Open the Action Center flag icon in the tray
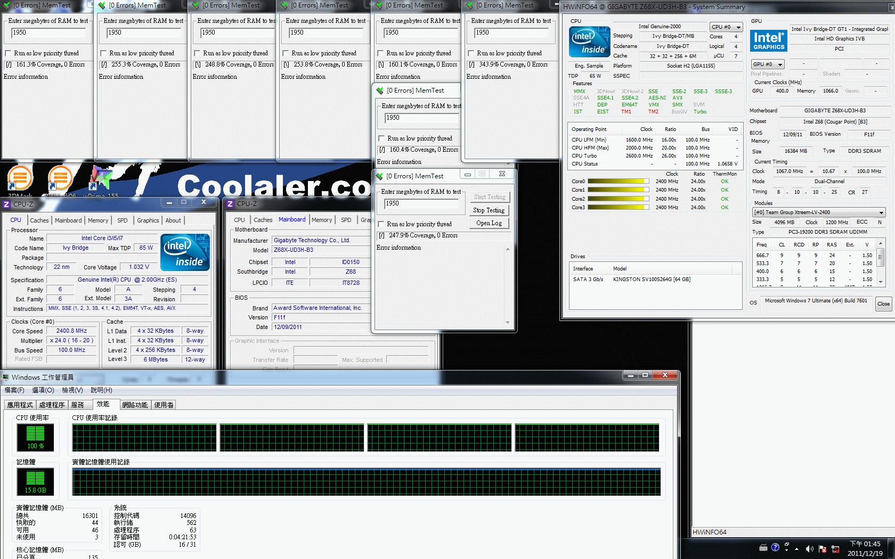This screenshot has width=895, height=559. (x=823, y=548)
